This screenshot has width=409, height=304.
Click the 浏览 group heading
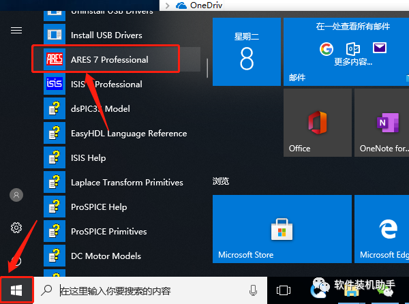pos(221,181)
